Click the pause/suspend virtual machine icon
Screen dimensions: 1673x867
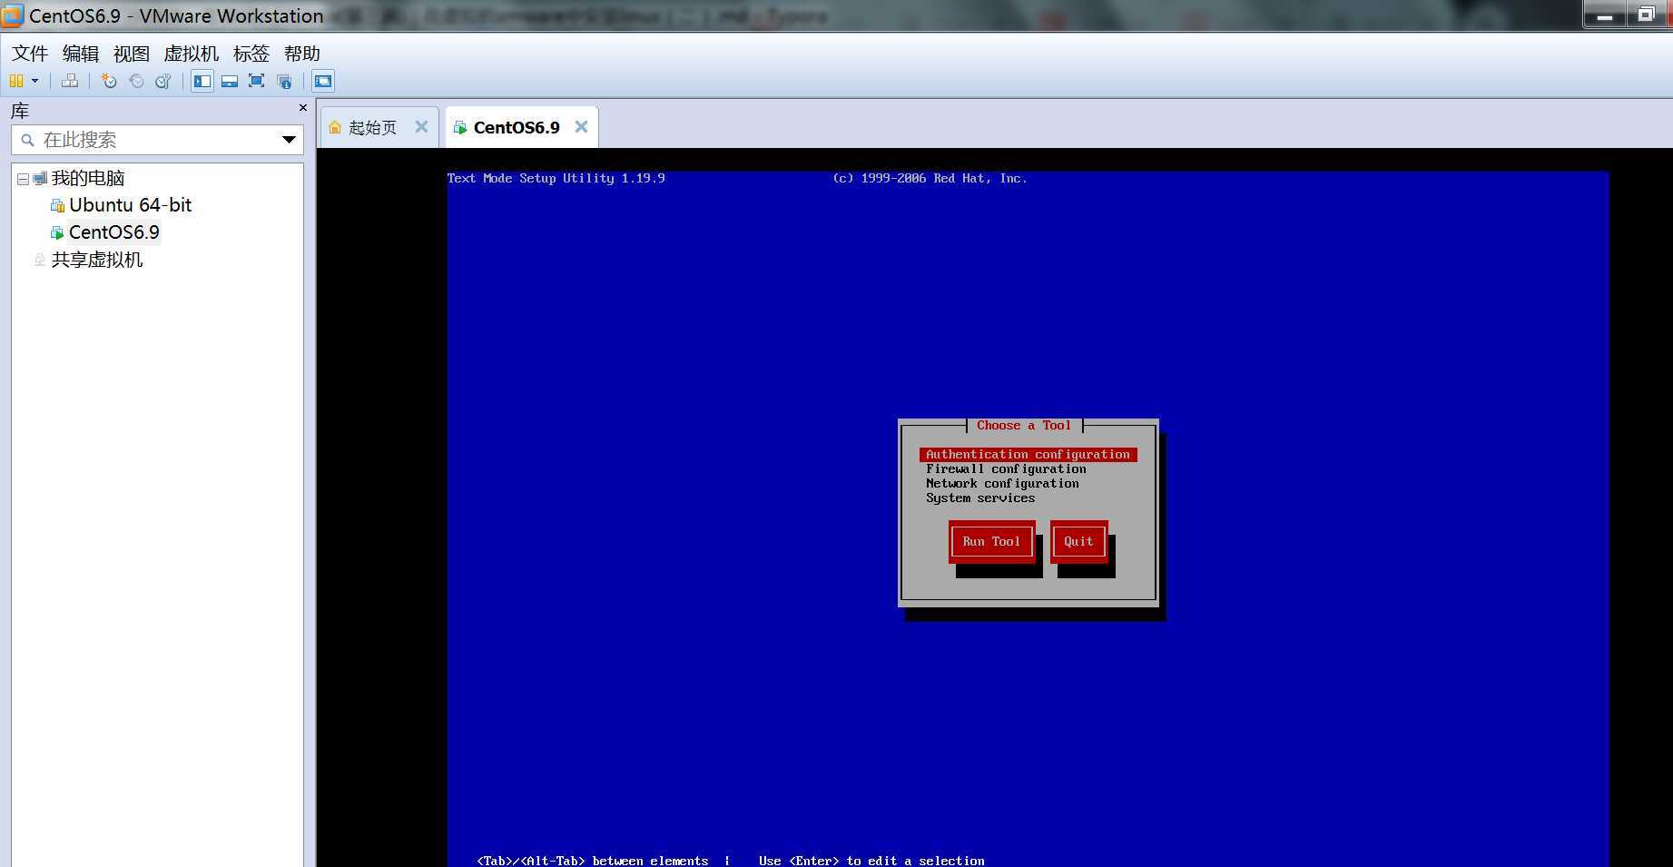16,81
